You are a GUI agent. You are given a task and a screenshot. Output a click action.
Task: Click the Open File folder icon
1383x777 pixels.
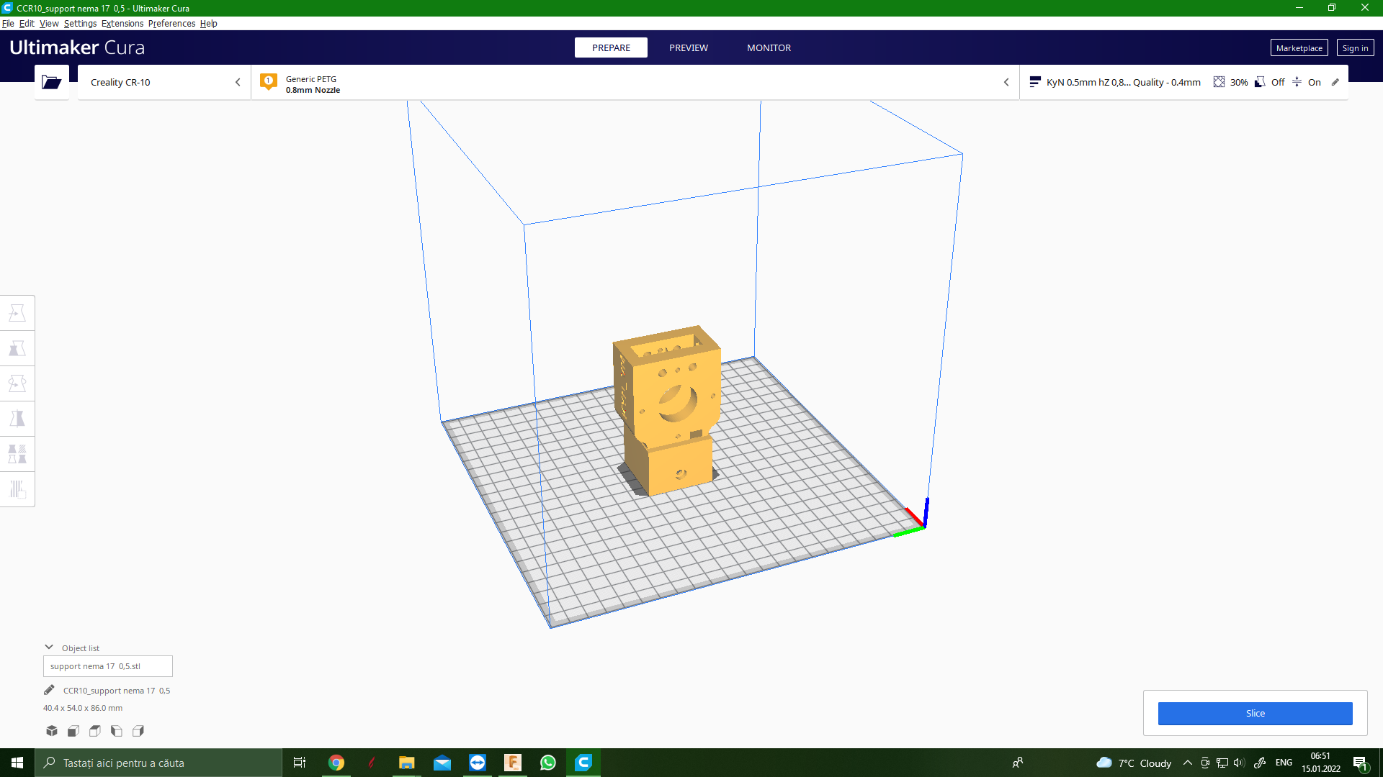(51, 82)
